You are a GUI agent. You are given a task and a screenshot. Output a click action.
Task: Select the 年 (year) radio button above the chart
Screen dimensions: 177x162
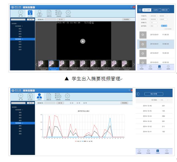84,103
